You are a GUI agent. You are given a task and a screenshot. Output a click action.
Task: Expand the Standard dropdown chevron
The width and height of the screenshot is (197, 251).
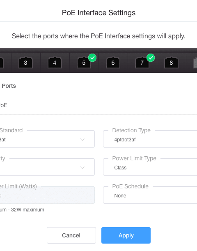(82, 140)
